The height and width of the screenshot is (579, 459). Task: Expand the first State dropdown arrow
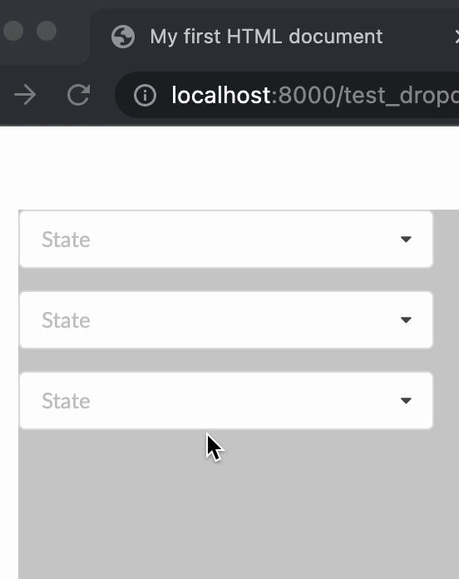406,240
